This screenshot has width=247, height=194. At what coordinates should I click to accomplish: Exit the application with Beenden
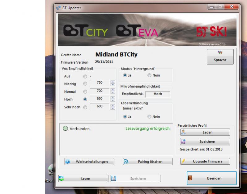[212, 178]
